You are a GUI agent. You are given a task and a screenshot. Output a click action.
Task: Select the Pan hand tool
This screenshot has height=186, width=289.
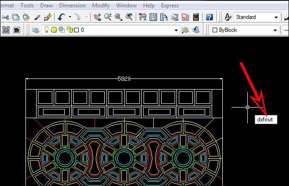(x=97, y=17)
